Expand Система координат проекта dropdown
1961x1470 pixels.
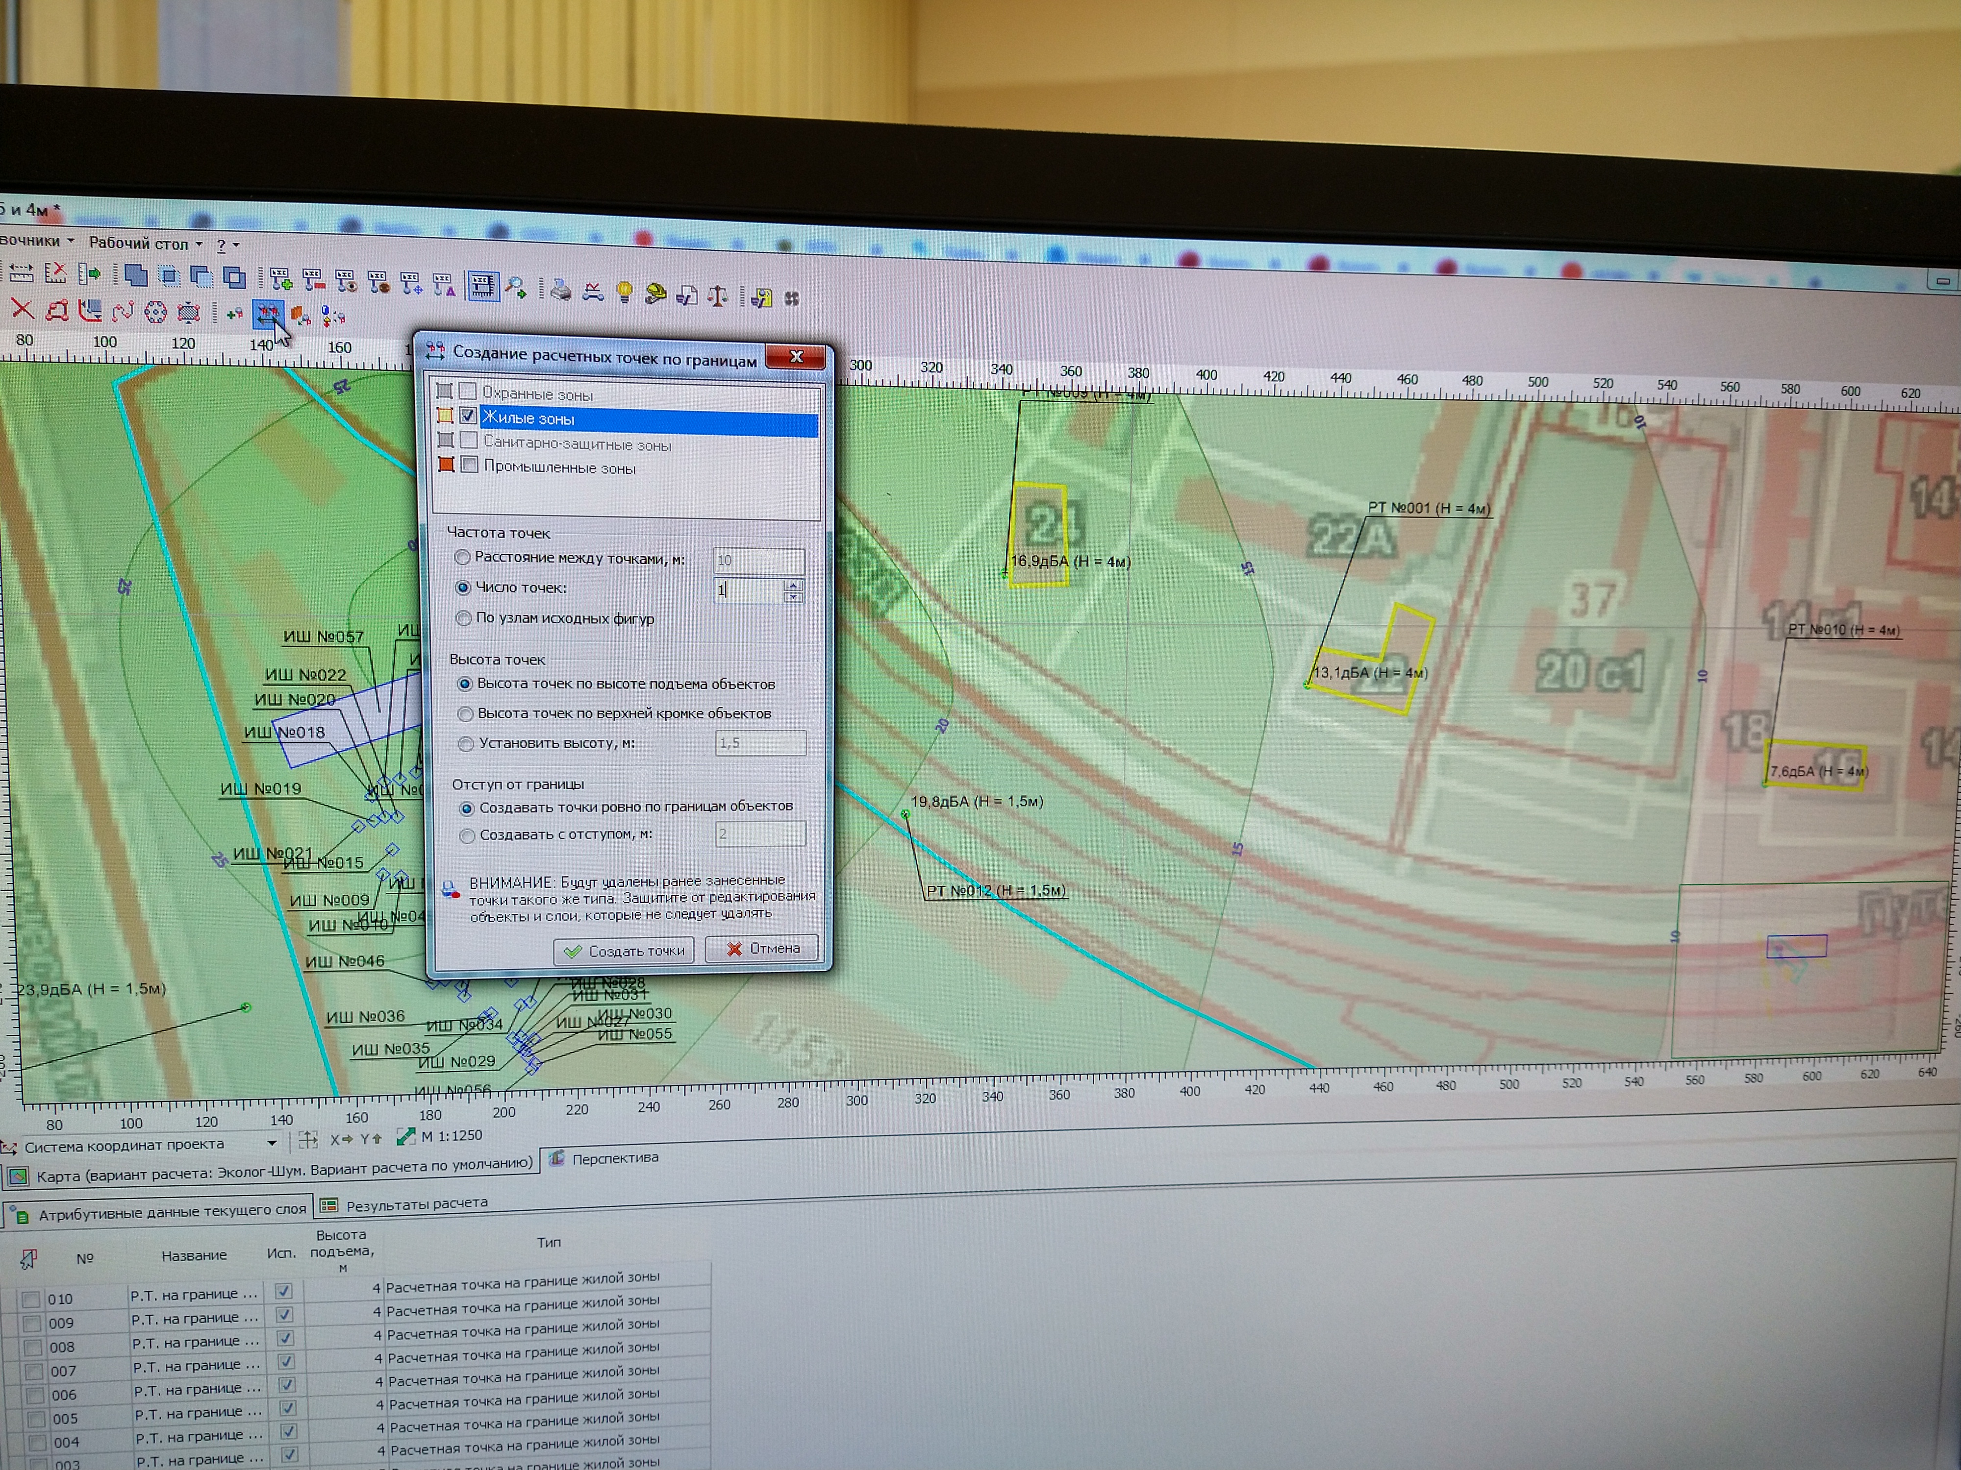271,1143
